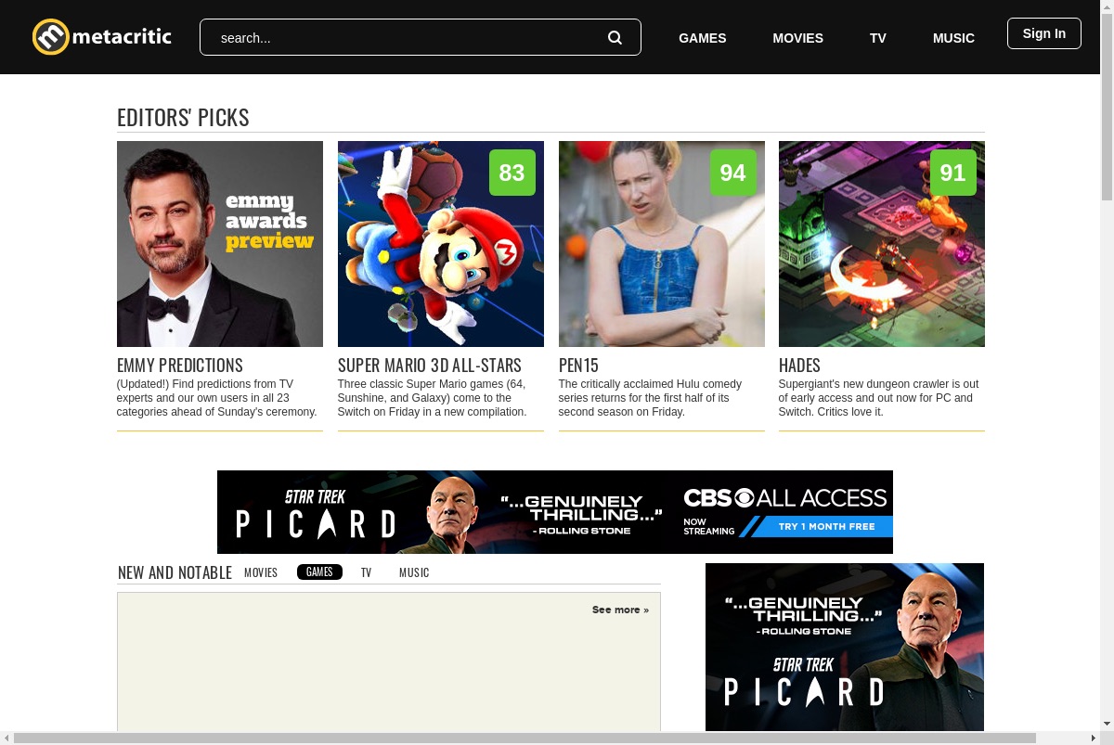
Task: Click the vertical scrollbar thumb
Action: (1107, 107)
